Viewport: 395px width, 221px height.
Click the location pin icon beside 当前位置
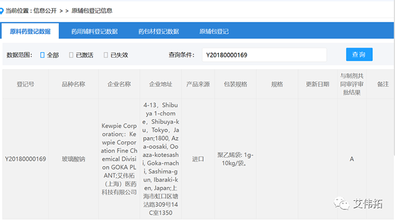coord(2,9)
